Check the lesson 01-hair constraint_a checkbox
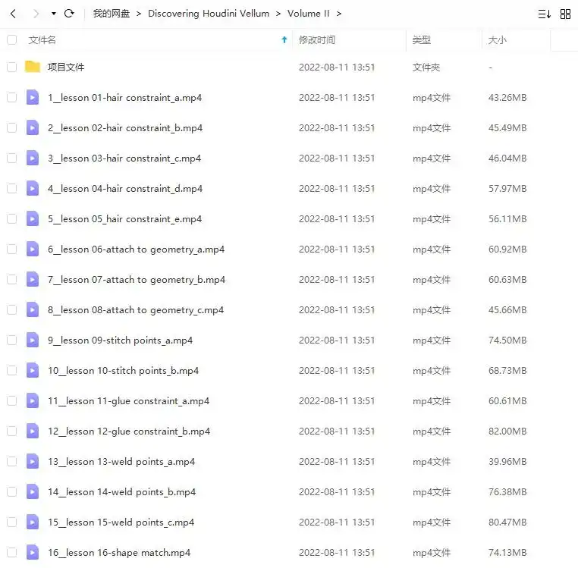 tap(12, 98)
